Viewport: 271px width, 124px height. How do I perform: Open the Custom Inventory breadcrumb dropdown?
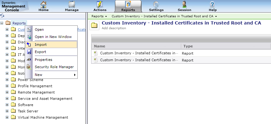click(164, 16)
